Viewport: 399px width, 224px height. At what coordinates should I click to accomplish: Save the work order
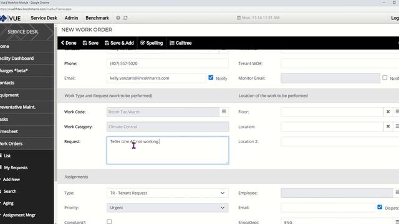coord(90,43)
